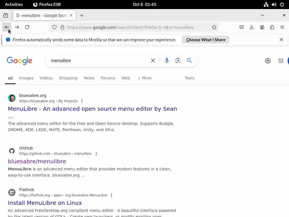Screen dimensions: 289x217
Task: Open MenuLibre advanced menu editor result
Action: coord(93,109)
